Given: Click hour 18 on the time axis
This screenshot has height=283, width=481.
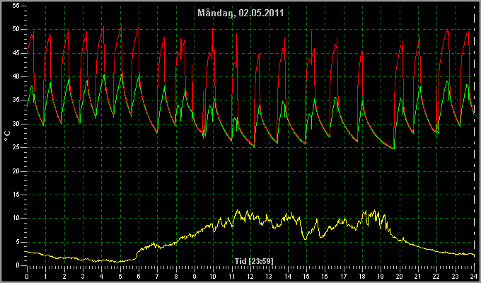Looking at the screenshot, I should tap(362, 276).
